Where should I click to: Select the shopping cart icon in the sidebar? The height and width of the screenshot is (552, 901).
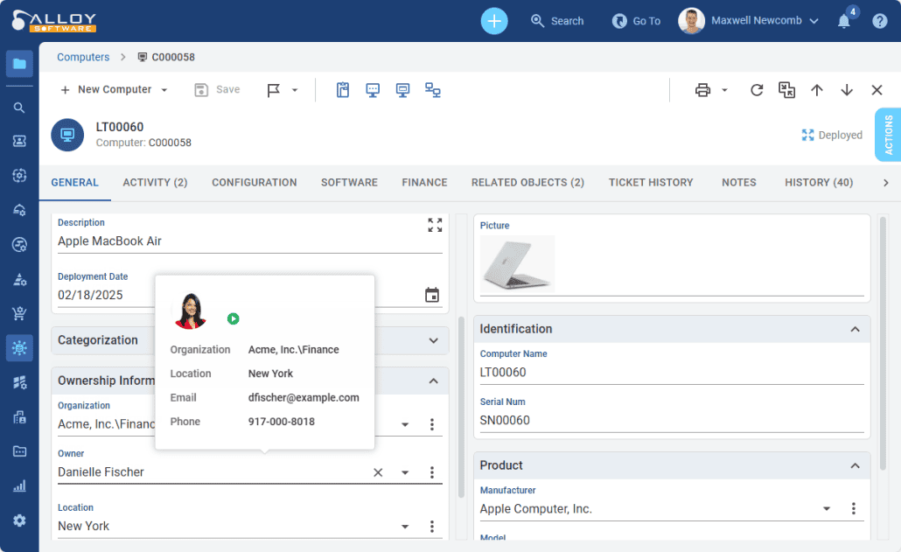[18, 313]
